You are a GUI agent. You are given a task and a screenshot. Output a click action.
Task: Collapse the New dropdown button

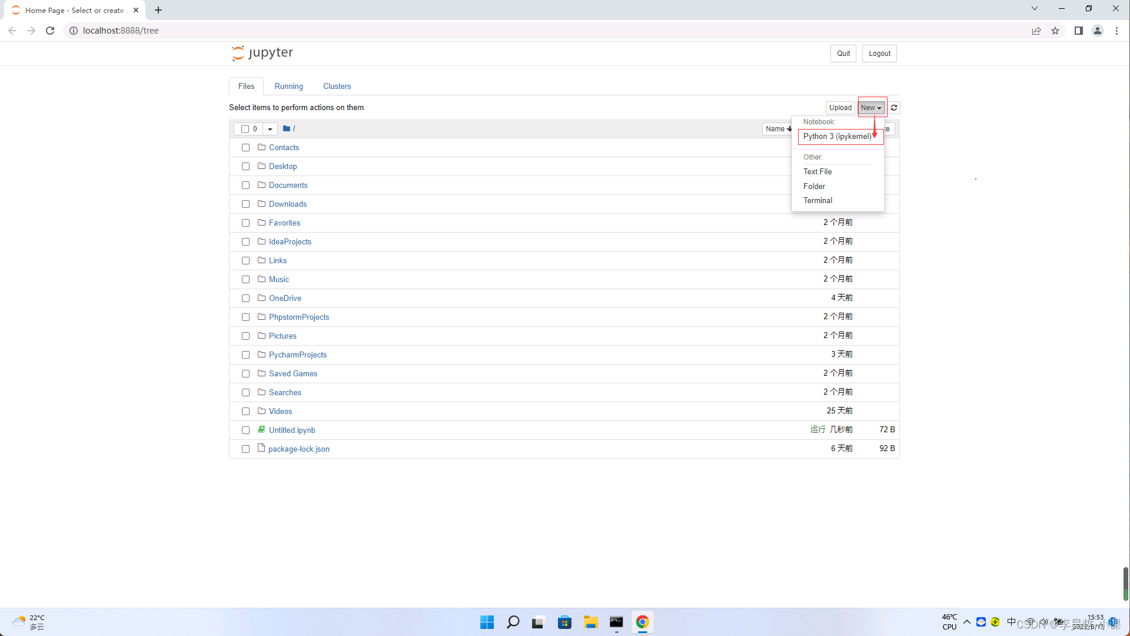[x=871, y=108]
